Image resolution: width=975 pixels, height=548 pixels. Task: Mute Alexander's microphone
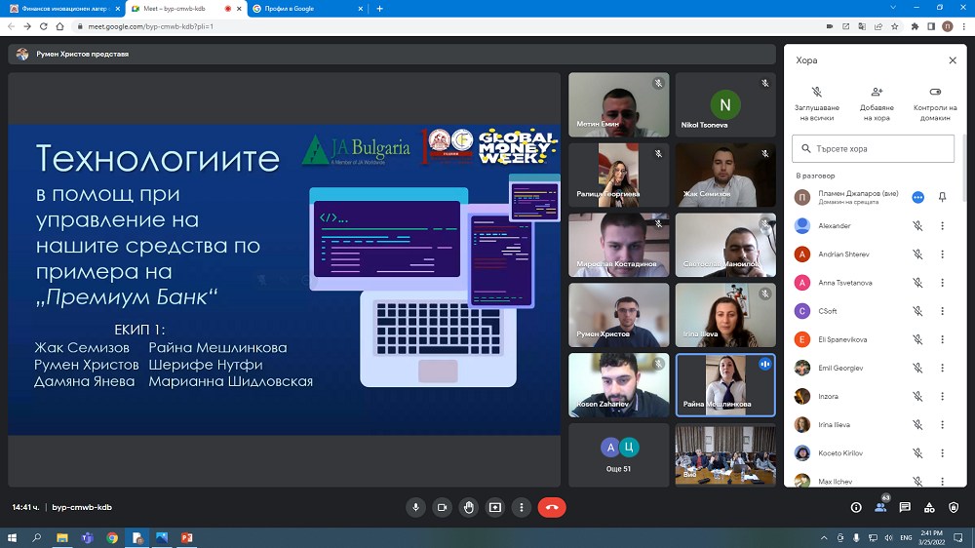pos(917,226)
